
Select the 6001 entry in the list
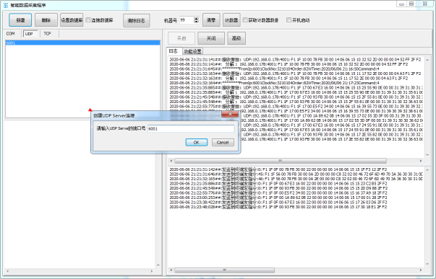83,43
